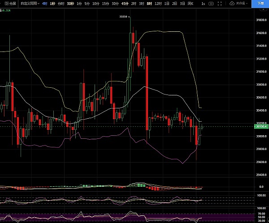Expand the 自定义周期 custom period dropdown
Screen dimensions: 269x223
31,4
